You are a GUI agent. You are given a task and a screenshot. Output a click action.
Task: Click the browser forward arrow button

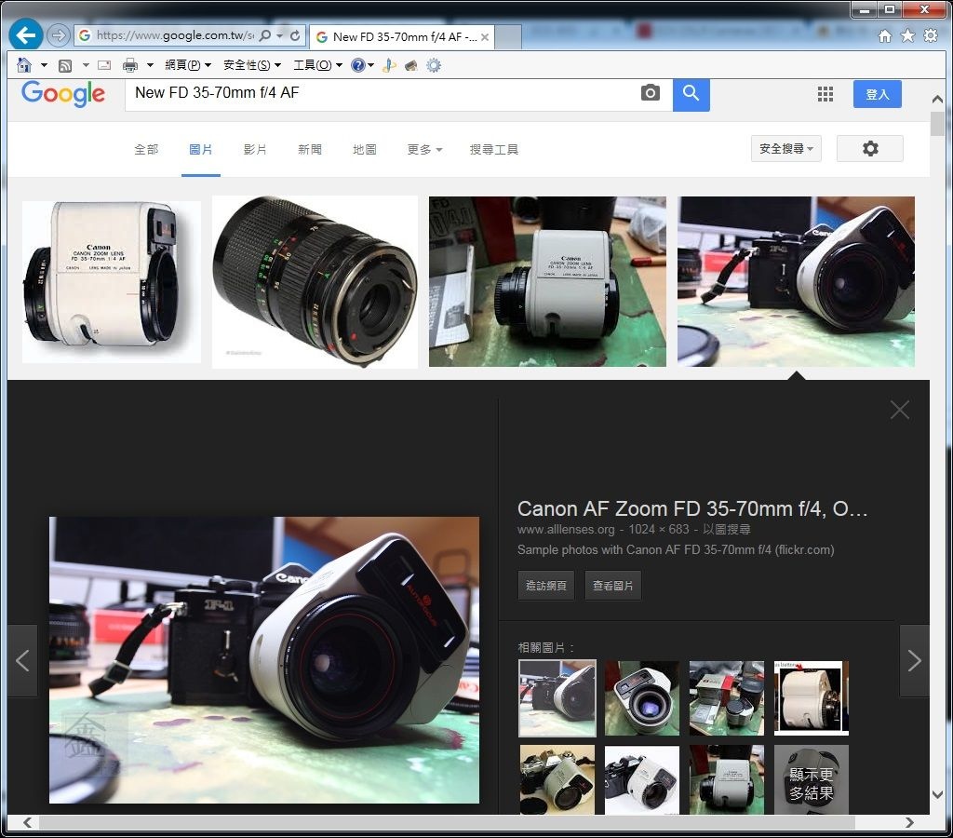58,35
